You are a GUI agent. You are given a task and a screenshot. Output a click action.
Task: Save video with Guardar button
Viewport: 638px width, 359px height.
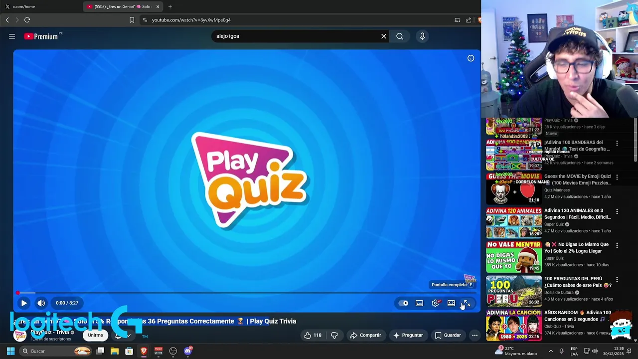pos(448,335)
